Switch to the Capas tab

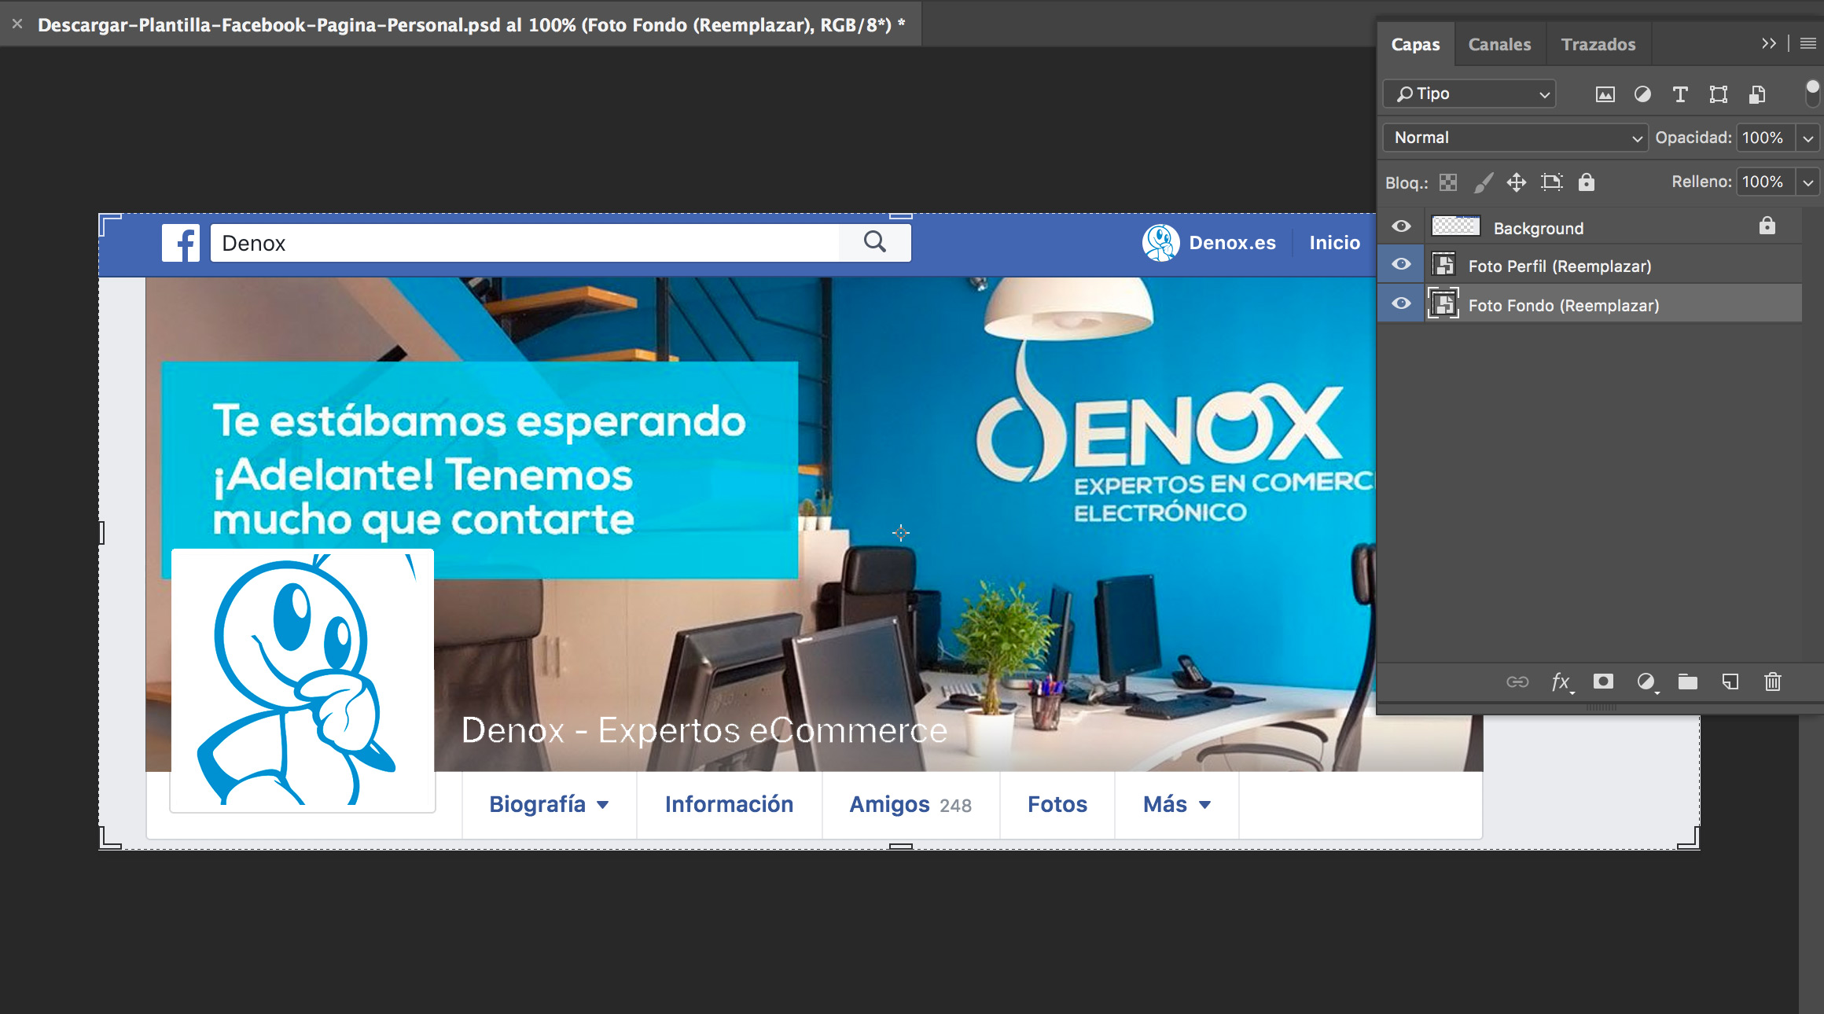[1416, 44]
